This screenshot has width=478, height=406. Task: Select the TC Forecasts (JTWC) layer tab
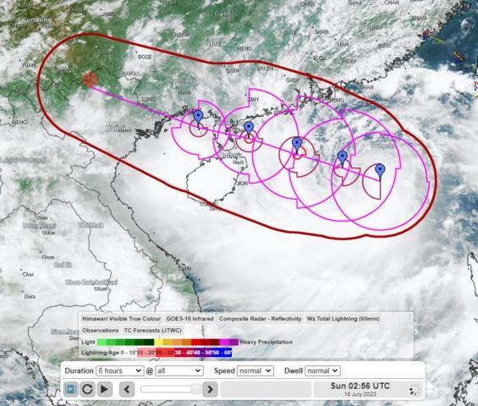153,331
